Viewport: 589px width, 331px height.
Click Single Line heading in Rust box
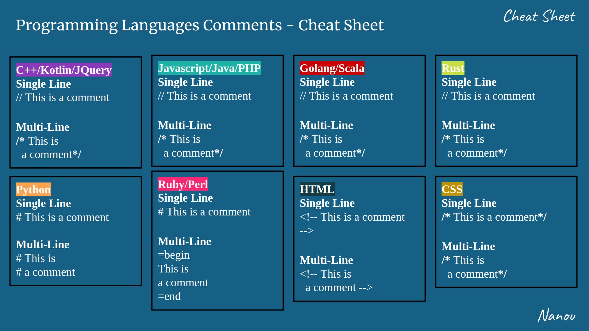(469, 82)
